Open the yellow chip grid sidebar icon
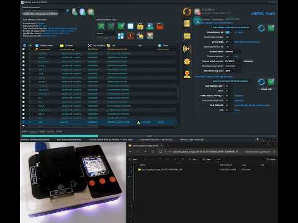The image size is (298, 223). click(x=187, y=36)
